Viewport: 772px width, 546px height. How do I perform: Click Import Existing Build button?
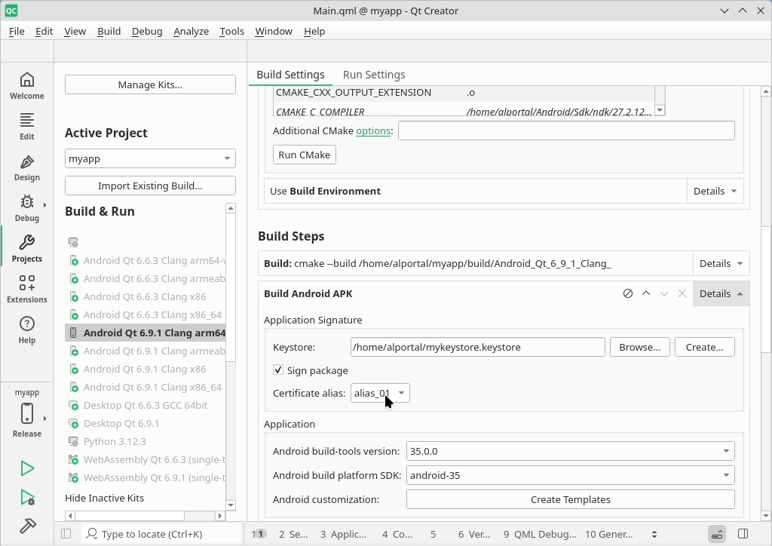[150, 186]
